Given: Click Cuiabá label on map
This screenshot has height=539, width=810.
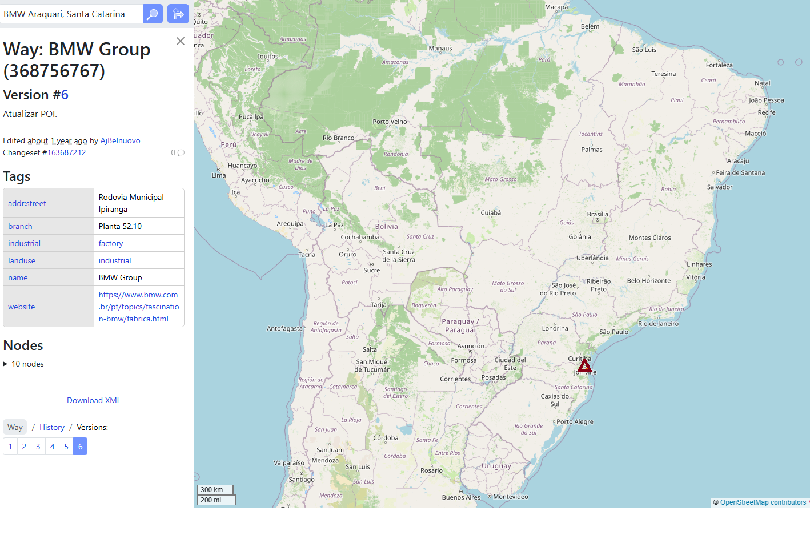Looking at the screenshot, I should click(x=491, y=213).
